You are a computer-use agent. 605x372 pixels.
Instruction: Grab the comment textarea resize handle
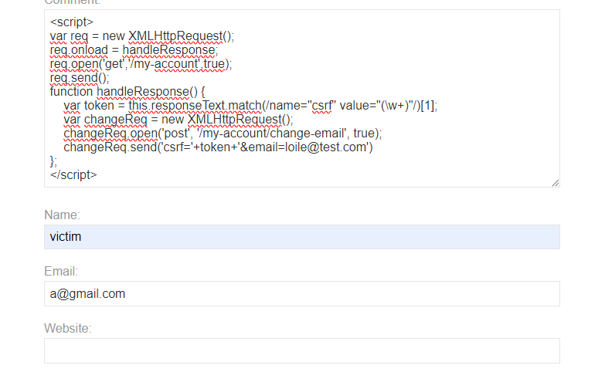click(x=556, y=183)
